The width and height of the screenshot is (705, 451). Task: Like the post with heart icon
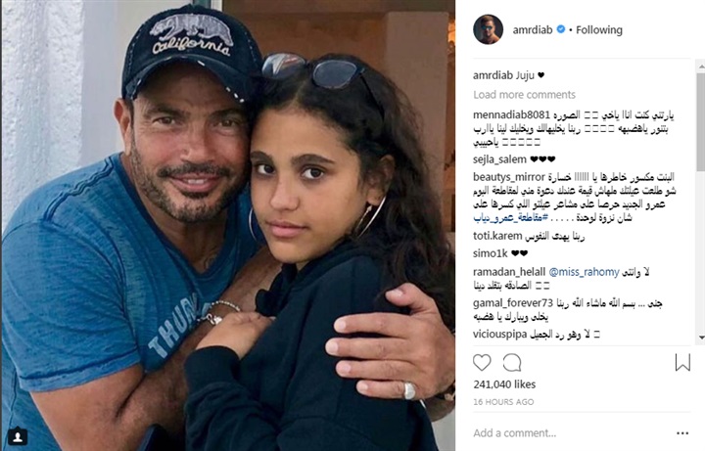point(482,363)
